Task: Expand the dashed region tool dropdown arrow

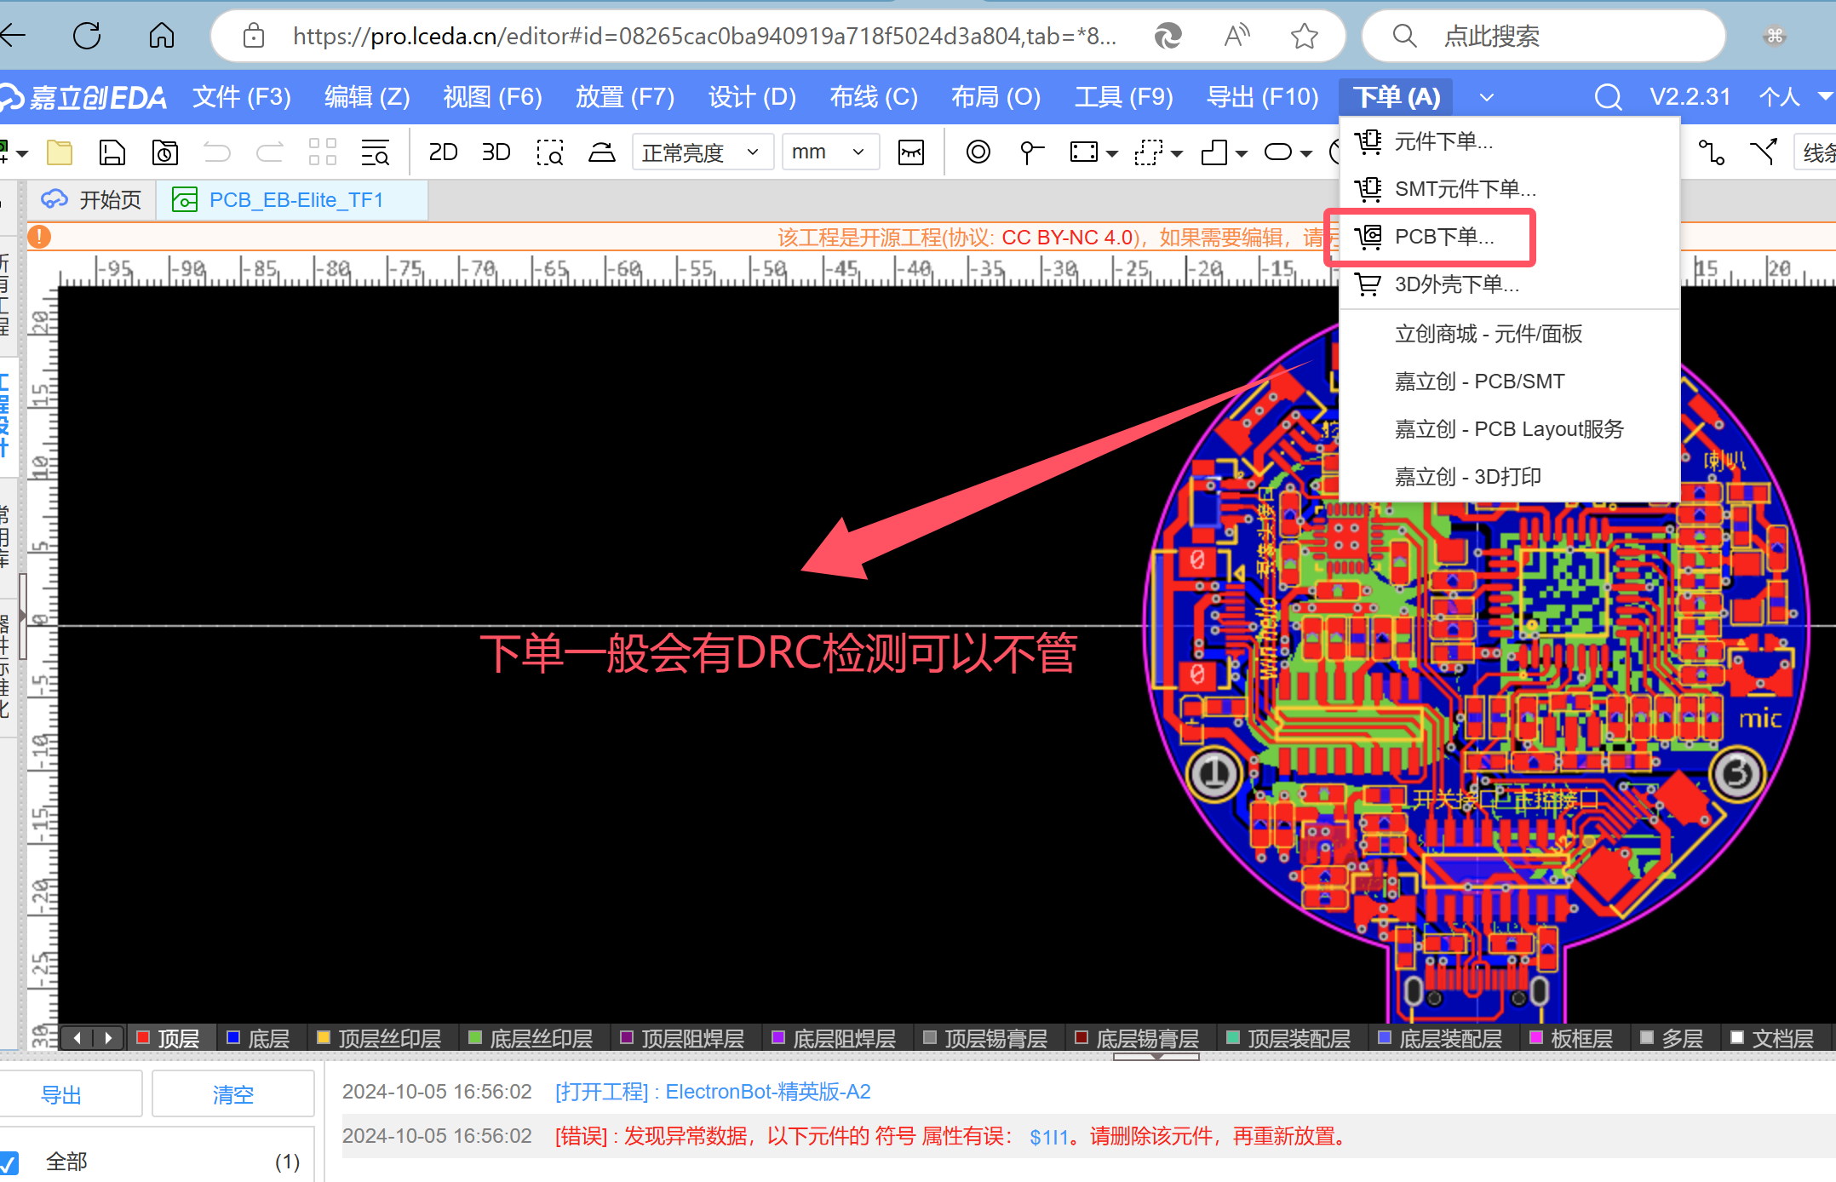Action: [1177, 153]
